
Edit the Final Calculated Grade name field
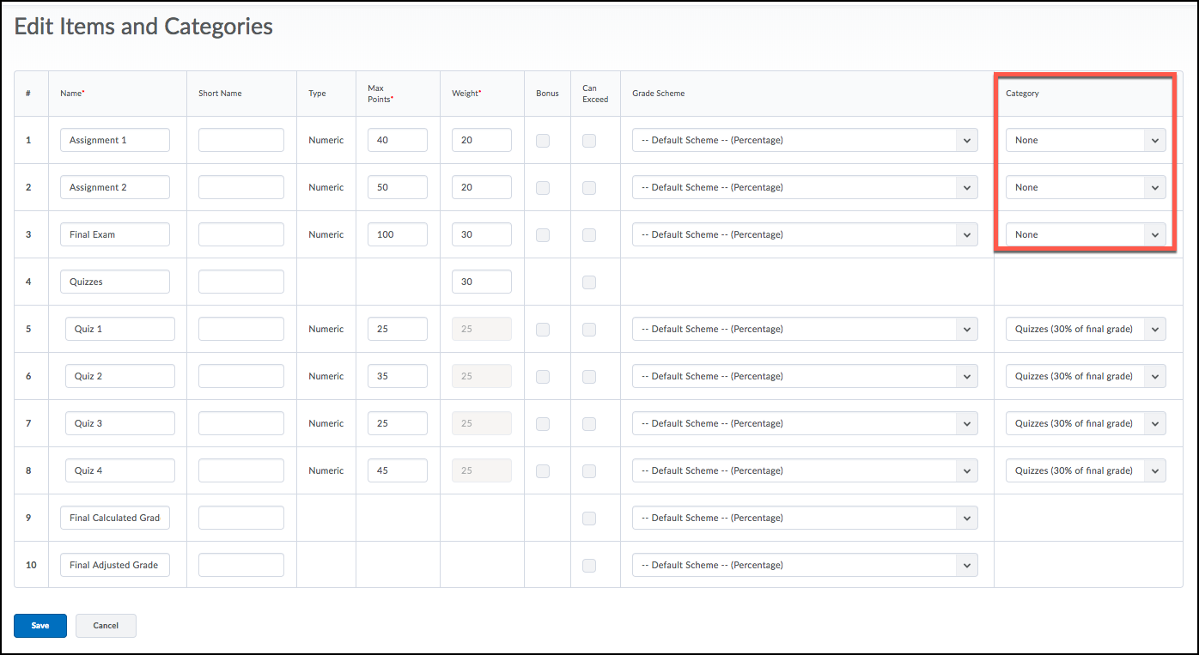(115, 518)
